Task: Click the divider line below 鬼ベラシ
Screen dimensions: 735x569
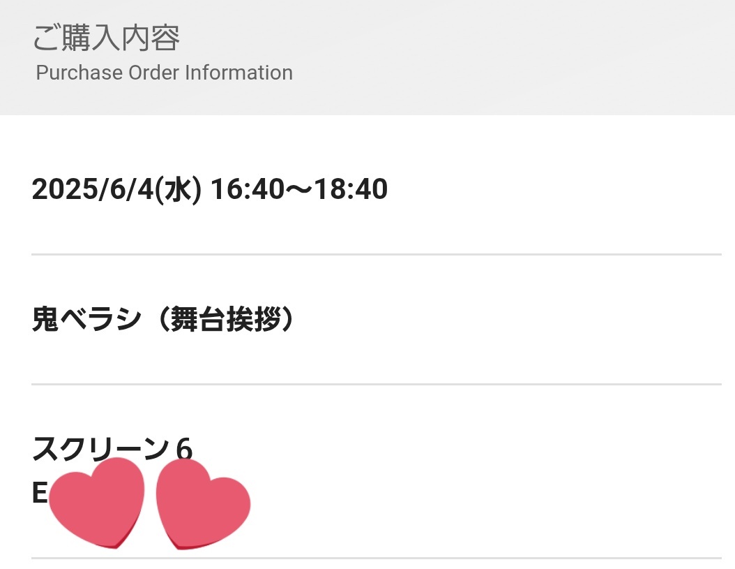Action: click(377, 384)
